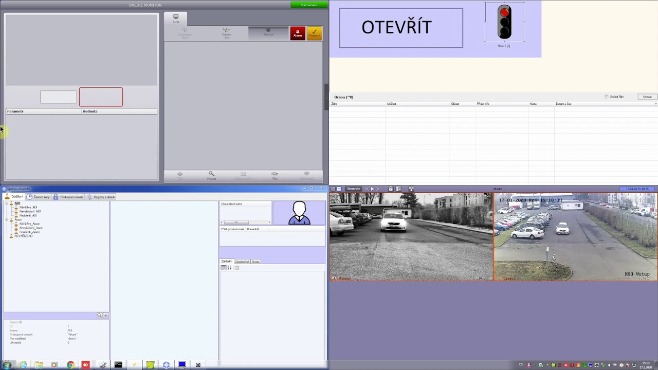This screenshot has width=658, height=370.
Task: Open the command prompt taskbar icon
Action: [x=118, y=365]
